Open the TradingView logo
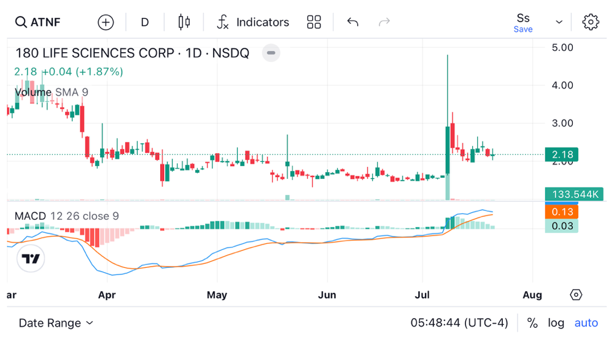The height and width of the screenshot is (345, 614). [x=31, y=258]
